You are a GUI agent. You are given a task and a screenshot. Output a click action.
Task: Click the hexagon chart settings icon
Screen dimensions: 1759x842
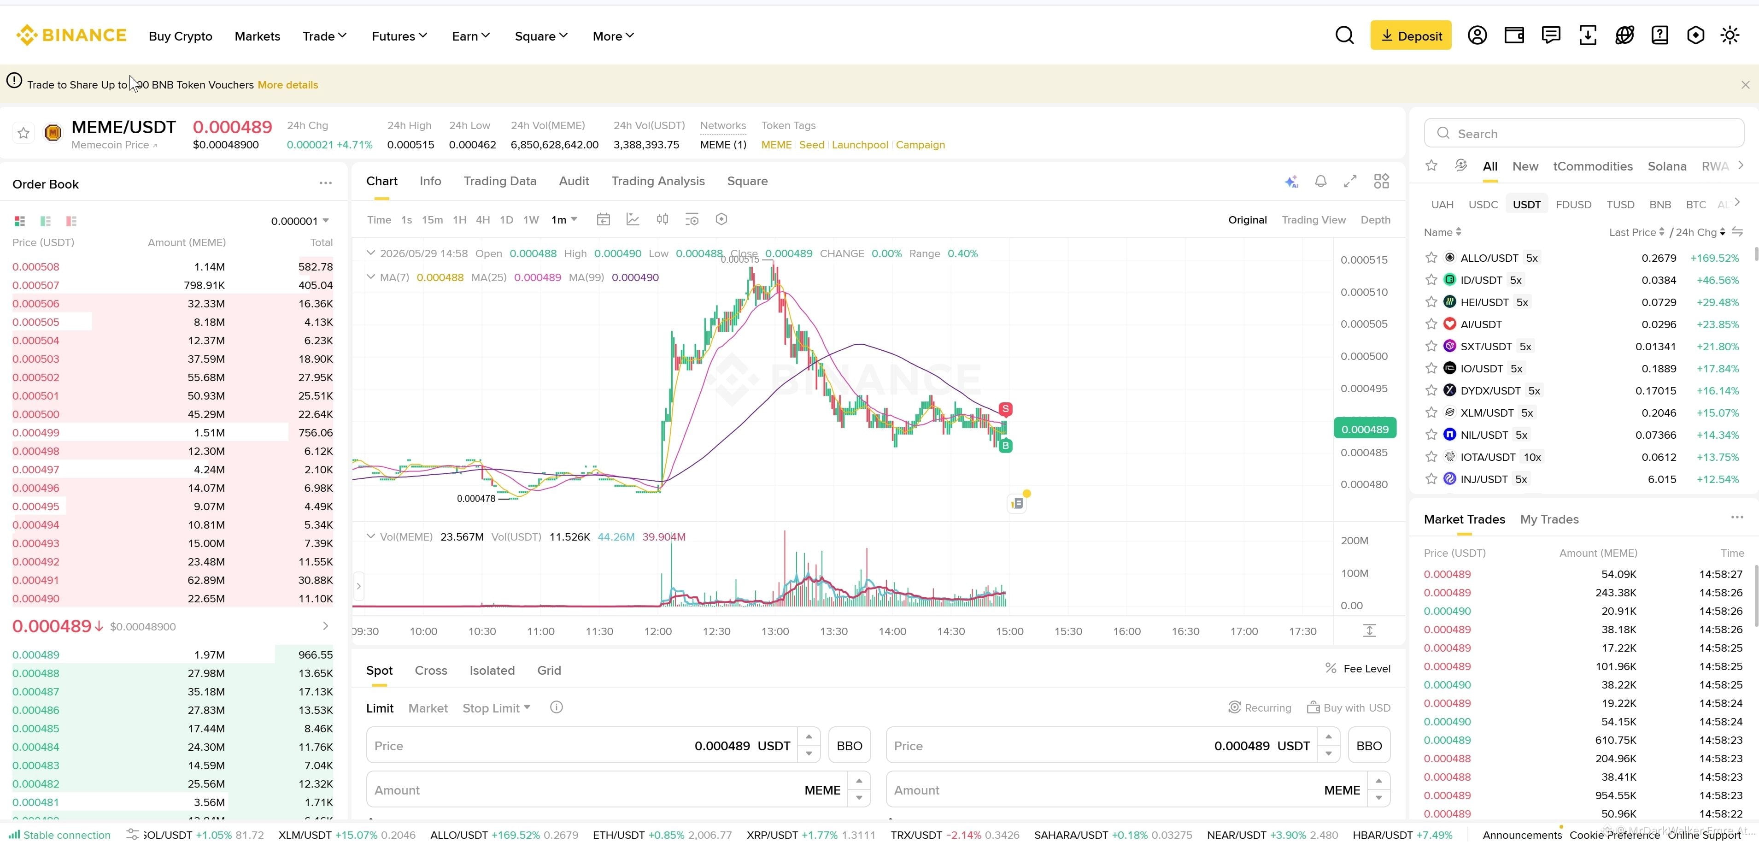[721, 219]
